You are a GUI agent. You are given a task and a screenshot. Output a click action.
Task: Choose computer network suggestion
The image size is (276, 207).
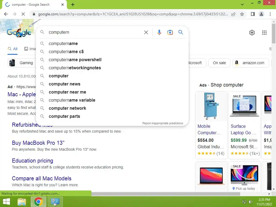[x=112, y=108]
